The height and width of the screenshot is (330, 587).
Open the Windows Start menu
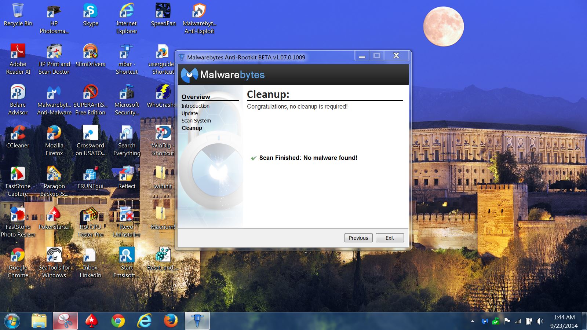[12, 321]
